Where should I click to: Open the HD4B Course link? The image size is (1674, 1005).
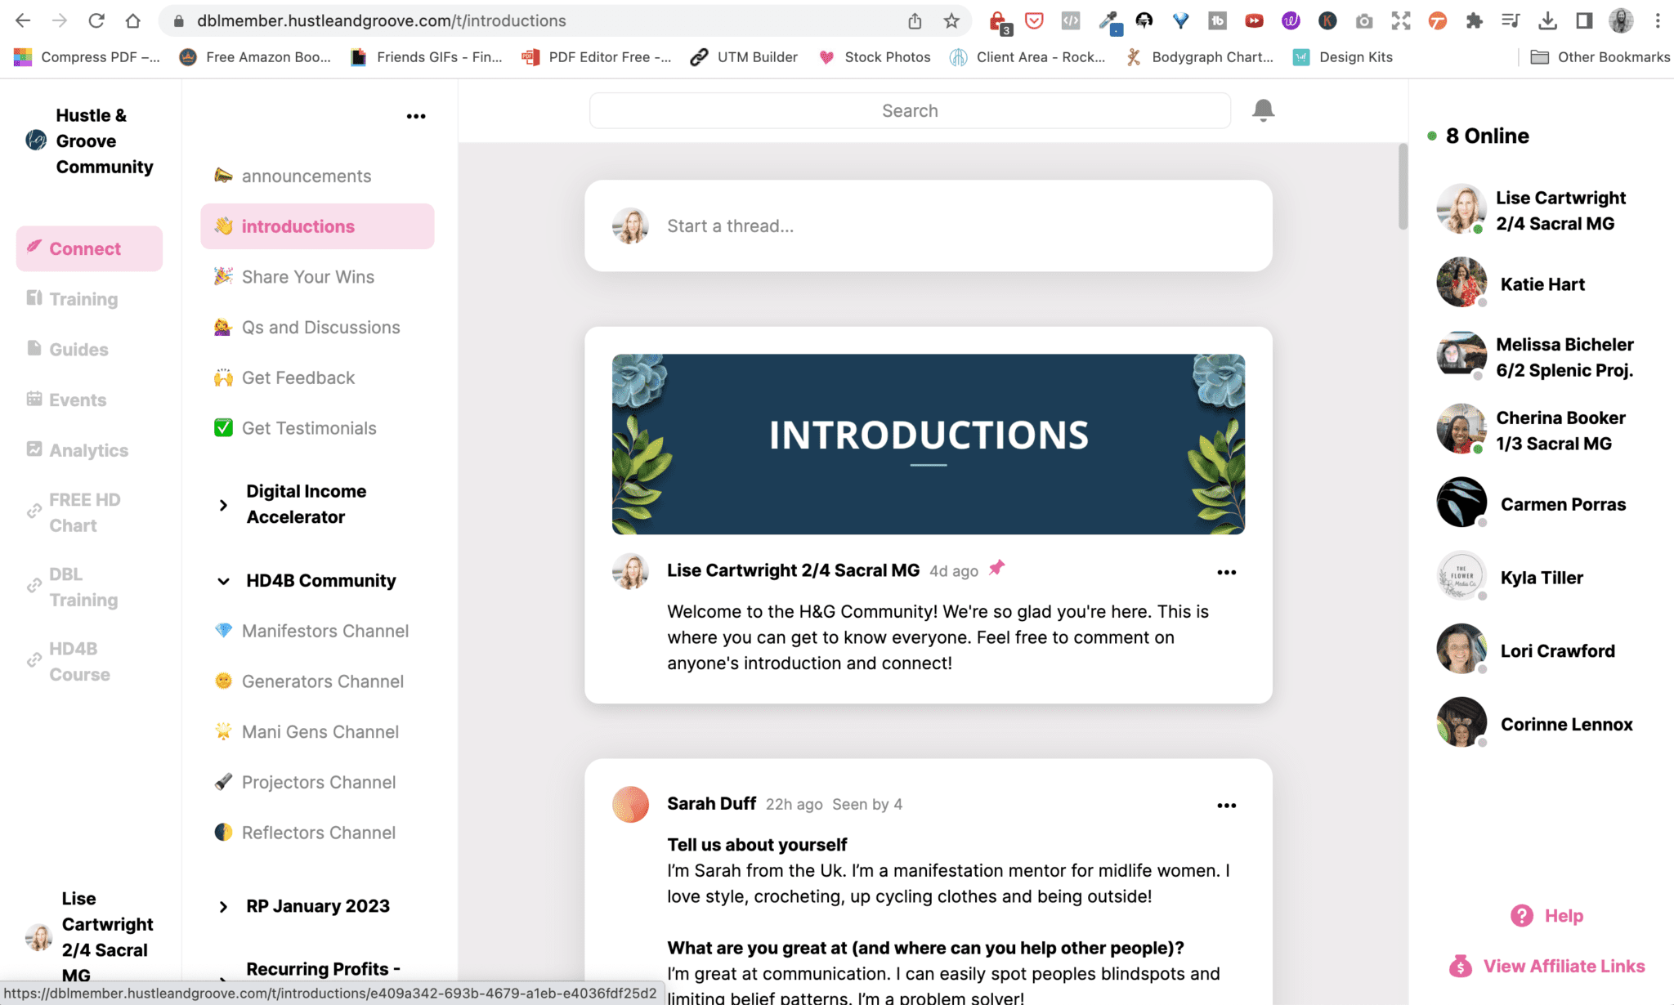tap(79, 661)
